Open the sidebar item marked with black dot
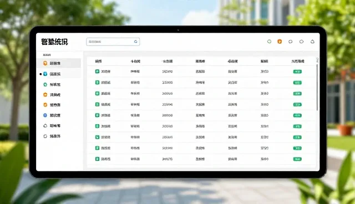Screen dimensions: 355x204 [59, 74]
